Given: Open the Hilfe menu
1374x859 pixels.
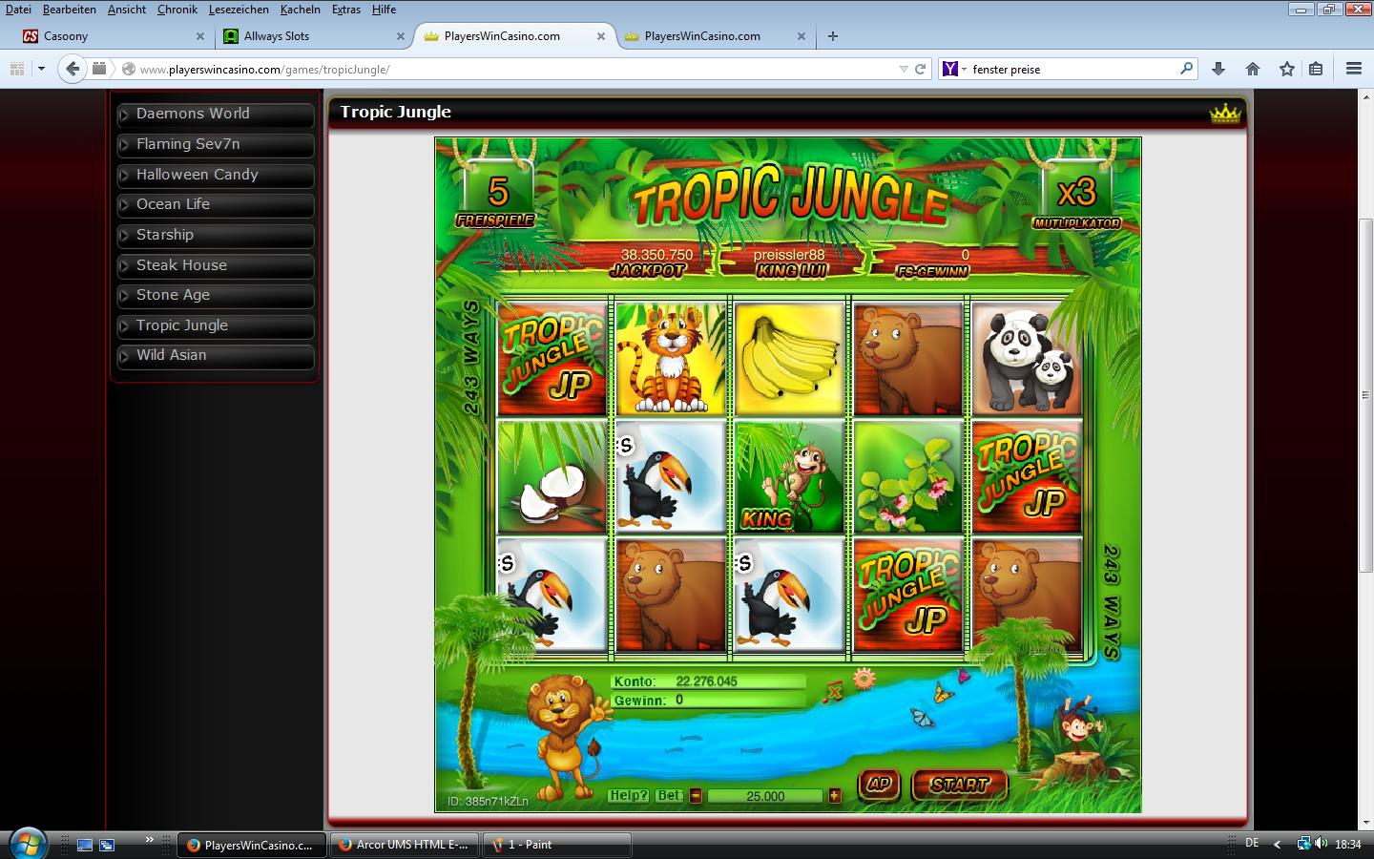Looking at the screenshot, I should coord(384,10).
